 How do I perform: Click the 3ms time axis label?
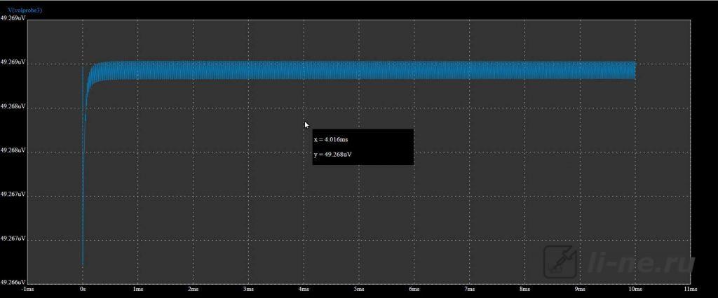point(249,289)
